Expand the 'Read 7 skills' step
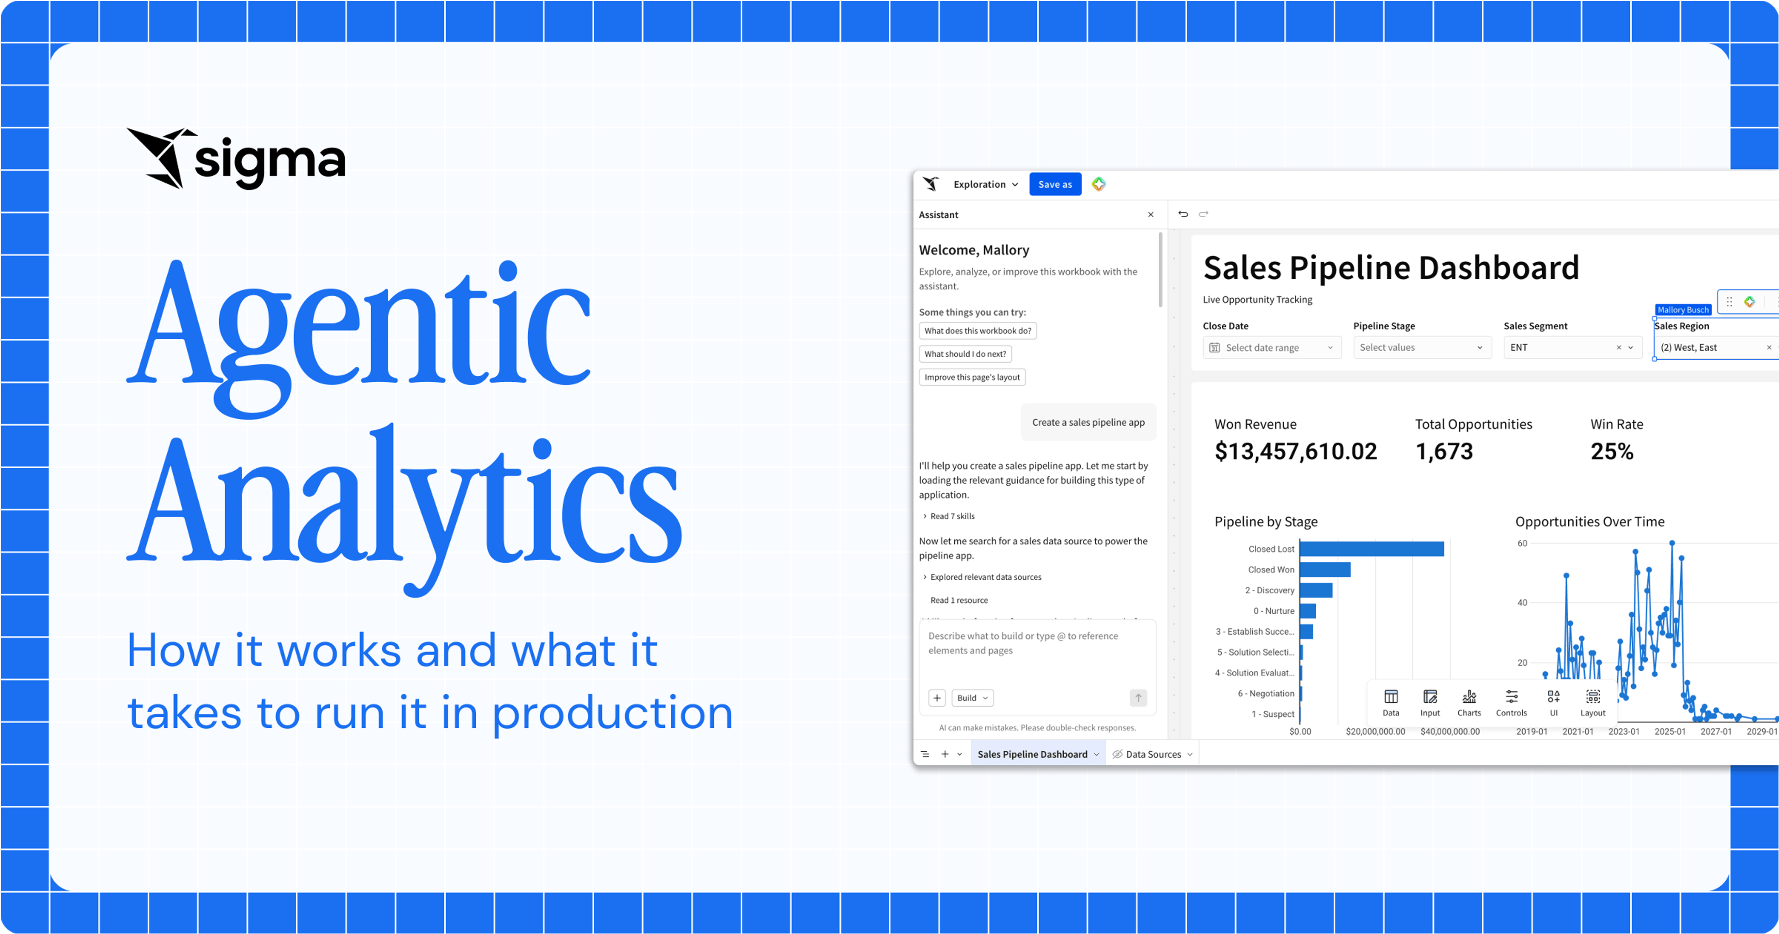Viewport: 1779px width, 934px height. pyautogui.click(x=949, y=516)
